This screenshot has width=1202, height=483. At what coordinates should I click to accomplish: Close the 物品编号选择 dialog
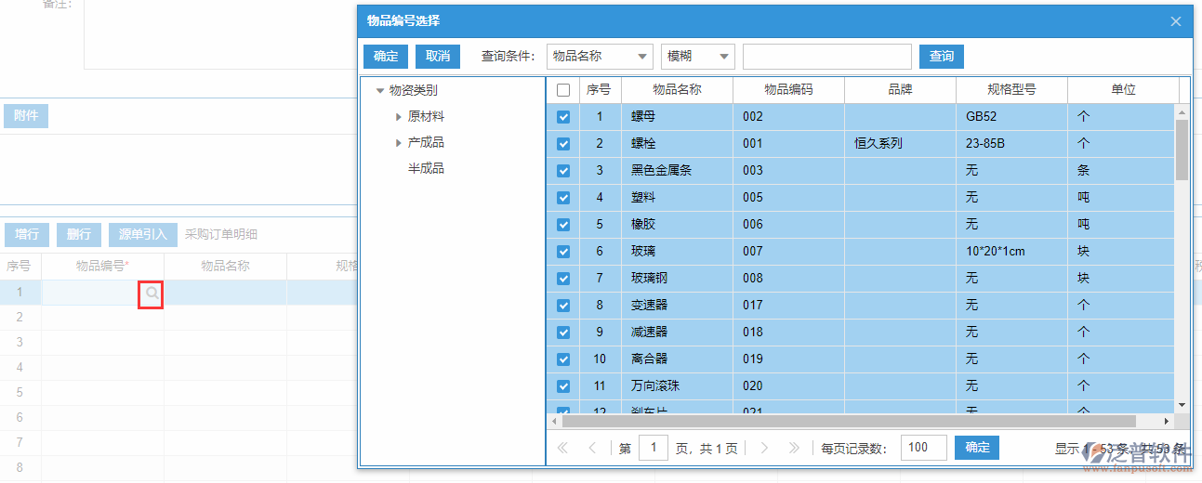[x=1176, y=21]
